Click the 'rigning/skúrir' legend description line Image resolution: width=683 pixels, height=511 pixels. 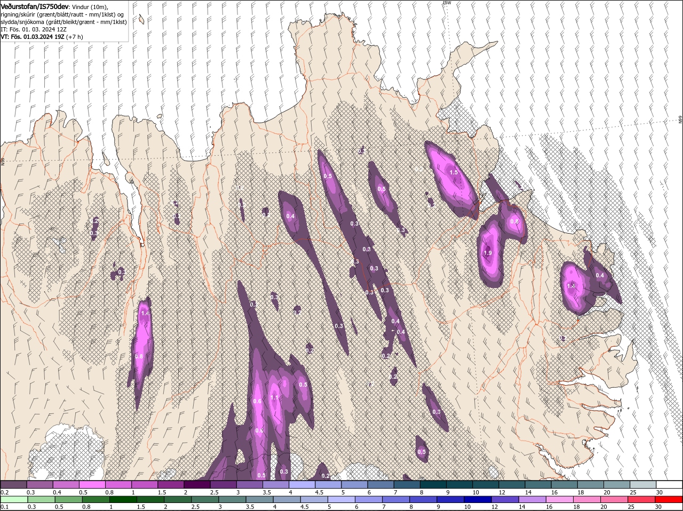(x=62, y=14)
